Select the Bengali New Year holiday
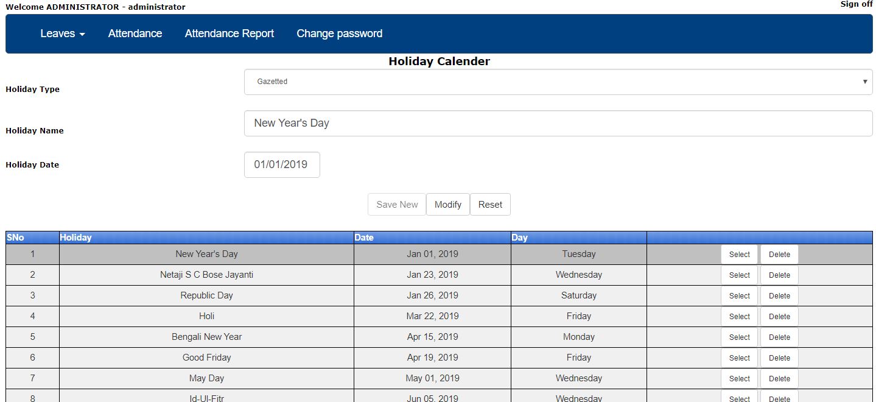 pyautogui.click(x=738, y=337)
